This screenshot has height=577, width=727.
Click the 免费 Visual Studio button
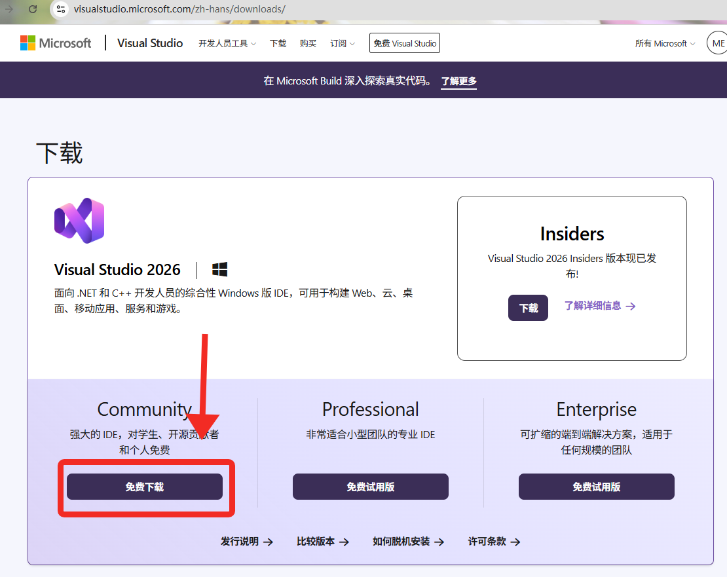(405, 43)
